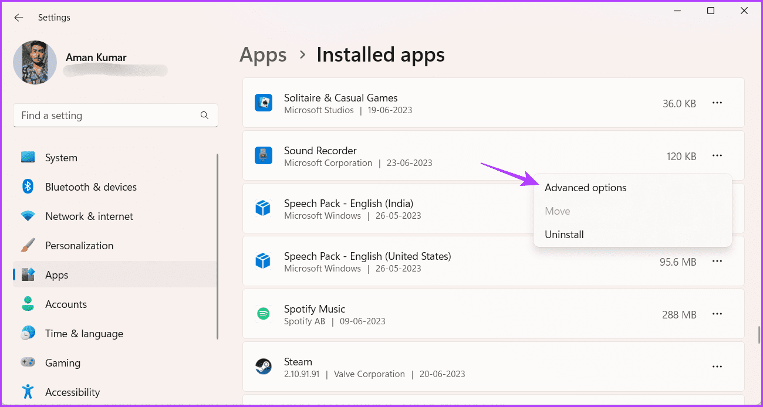Screen dimensions: 763x407
Task: Click the Accounts person icon
Action: pos(28,304)
